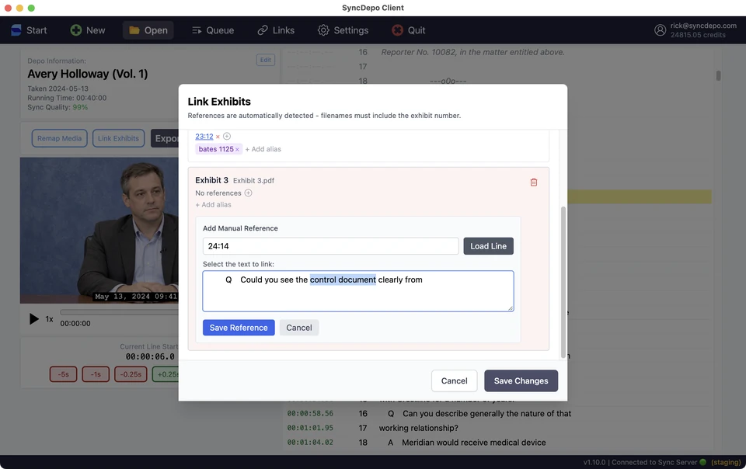Click timestamp 00:01:01.95 in transcript
This screenshot has width=746, height=469.
(310, 428)
